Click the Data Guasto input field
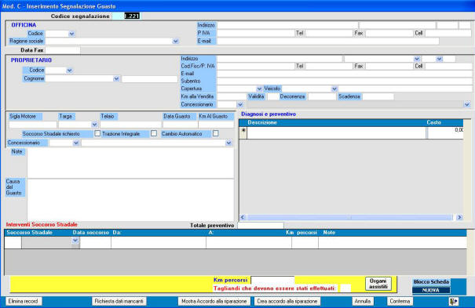This screenshot has width=475, height=308. click(x=181, y=125)
